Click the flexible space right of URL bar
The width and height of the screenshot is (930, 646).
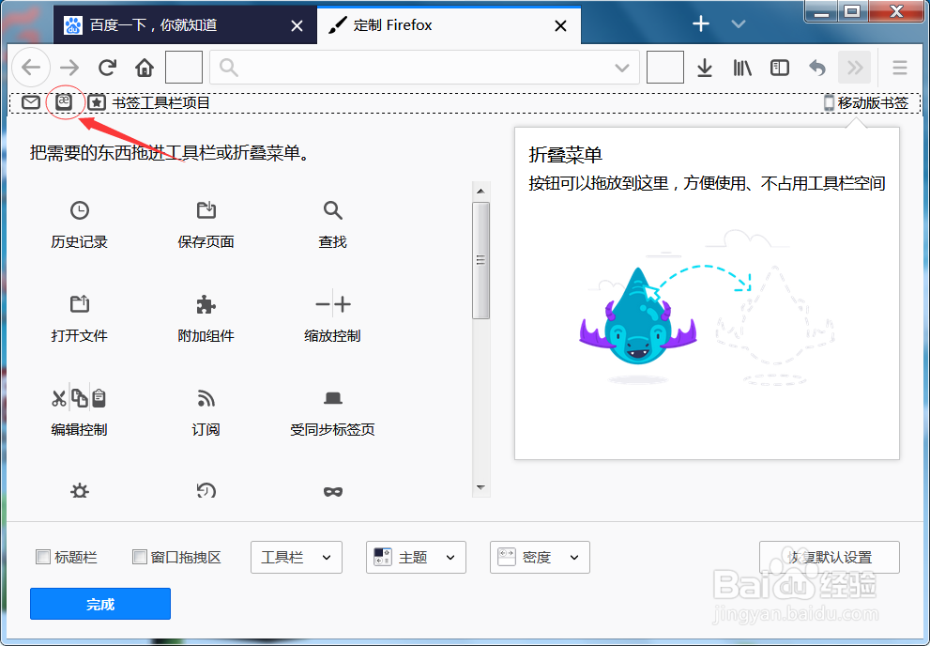(664, 67)
